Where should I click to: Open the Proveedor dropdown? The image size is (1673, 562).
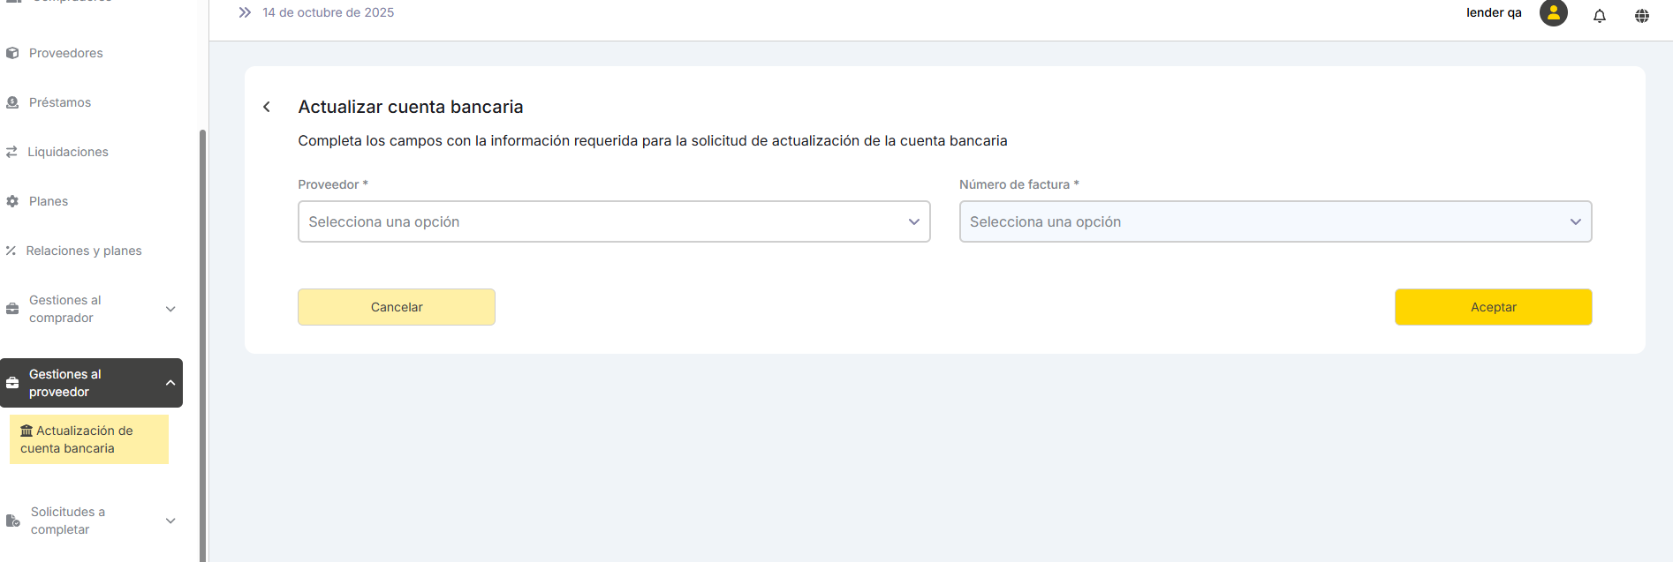click(614, 221)
